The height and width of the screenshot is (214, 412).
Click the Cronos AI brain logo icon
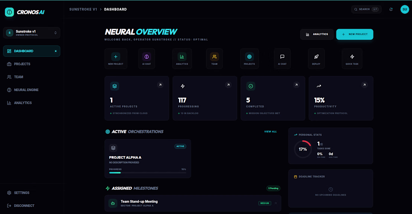[9, 12]
